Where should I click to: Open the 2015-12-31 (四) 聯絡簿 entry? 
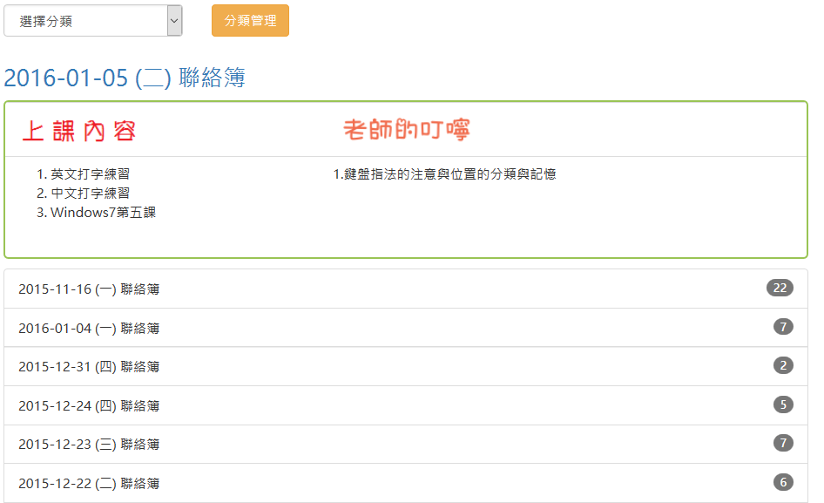(89, 367)
